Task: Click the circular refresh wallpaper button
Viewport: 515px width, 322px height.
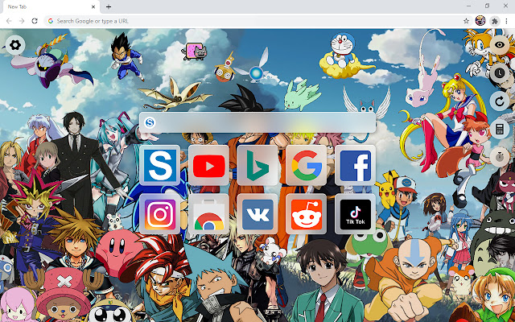Action: coord(499,101)
